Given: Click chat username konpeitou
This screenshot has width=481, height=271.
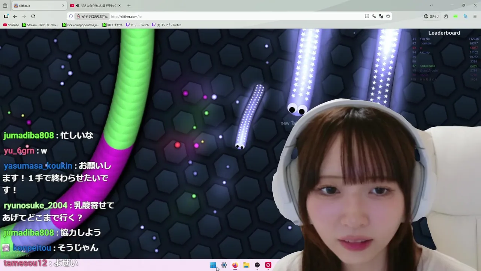Looking at the screenshot, I should click(32, 248).
